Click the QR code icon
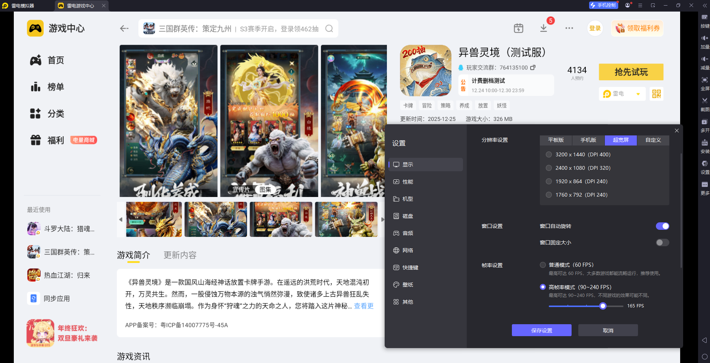Viewport: 710px width, 363px height. point(656,94)
